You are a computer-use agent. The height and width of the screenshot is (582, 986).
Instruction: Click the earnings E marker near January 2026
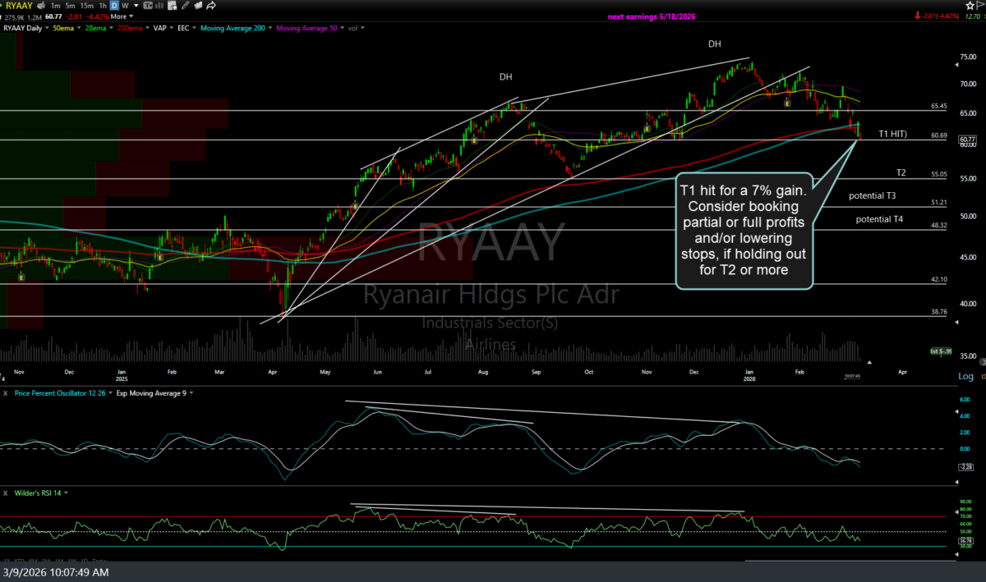coord(787,103)
